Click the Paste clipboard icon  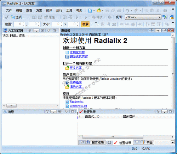click(152, 11)
